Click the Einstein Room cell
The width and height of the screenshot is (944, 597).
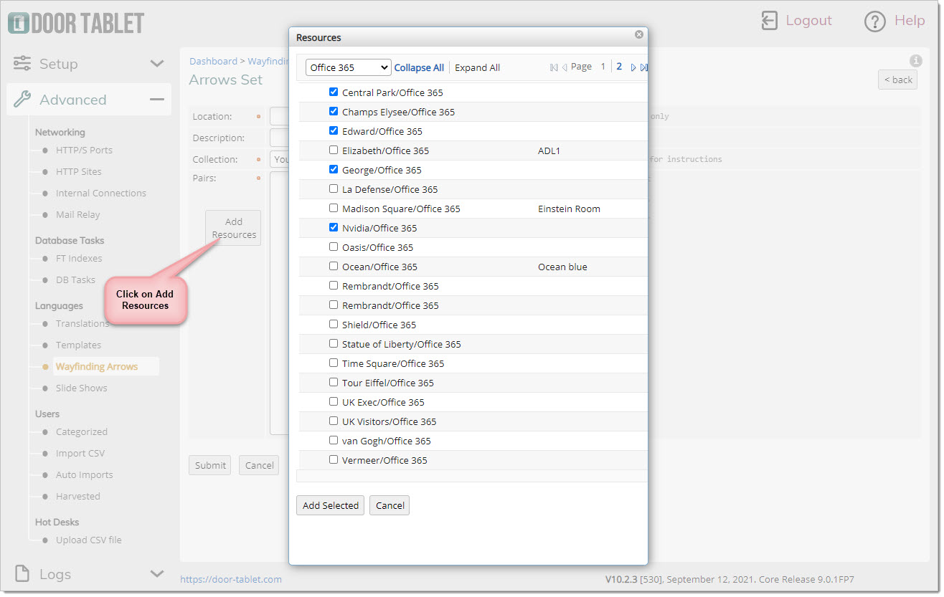(569, 209)
